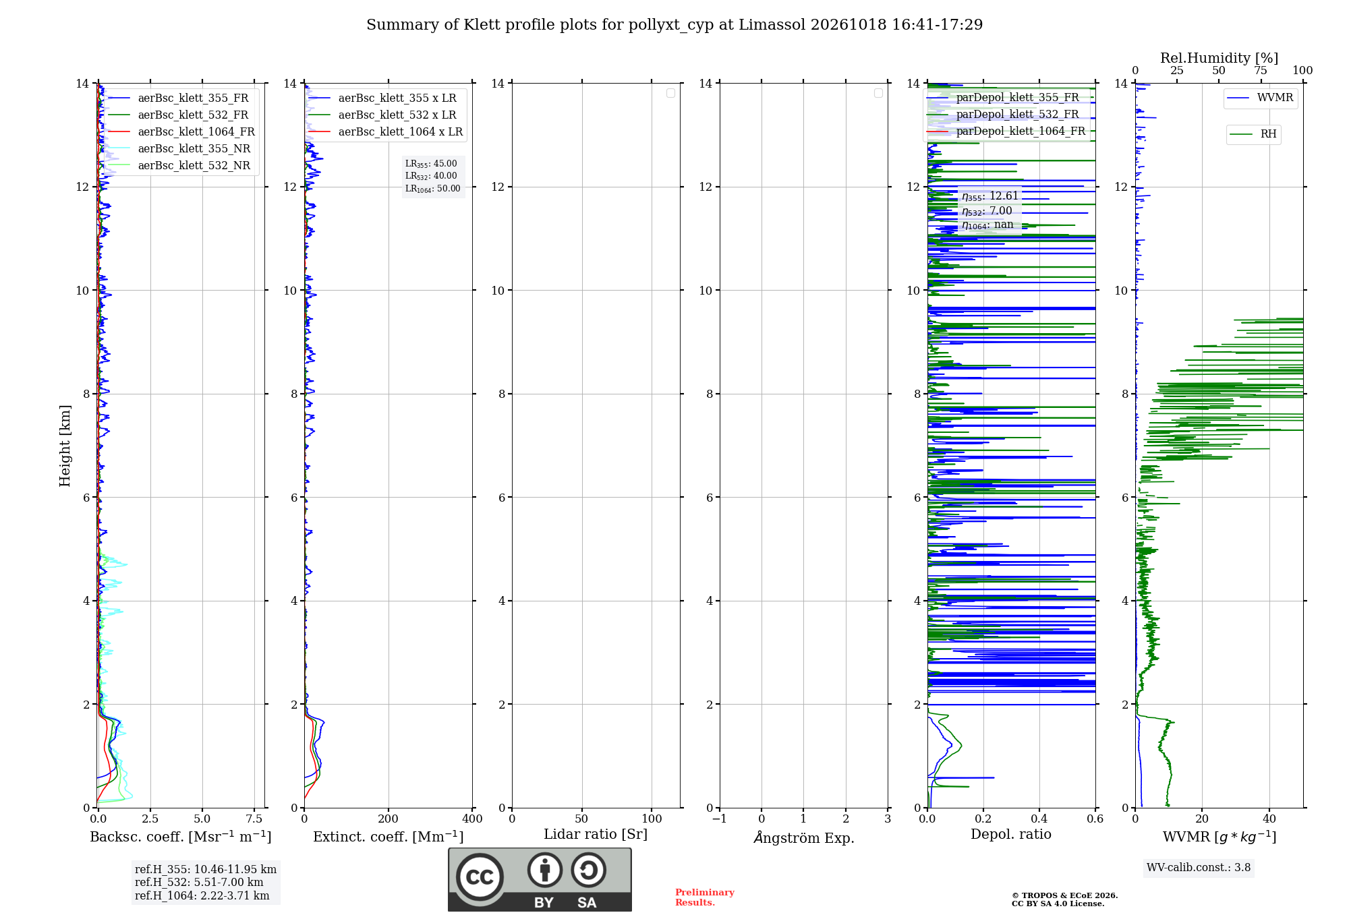Image resolution: width=1349 pixels, height=917 pixels.
Task: Click the aerBsc_klett_532_NR legend entry
Action: tap(179, 166)
